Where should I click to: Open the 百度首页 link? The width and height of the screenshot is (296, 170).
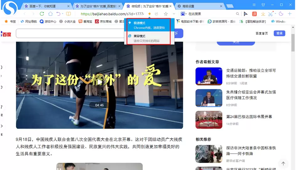point(262,33)
